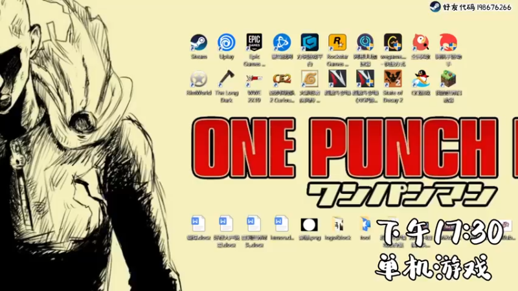The width and height of the screenshot is (518, 291).
Task: Open the Steam desktop shortcut
Action: tap(199, 43)
